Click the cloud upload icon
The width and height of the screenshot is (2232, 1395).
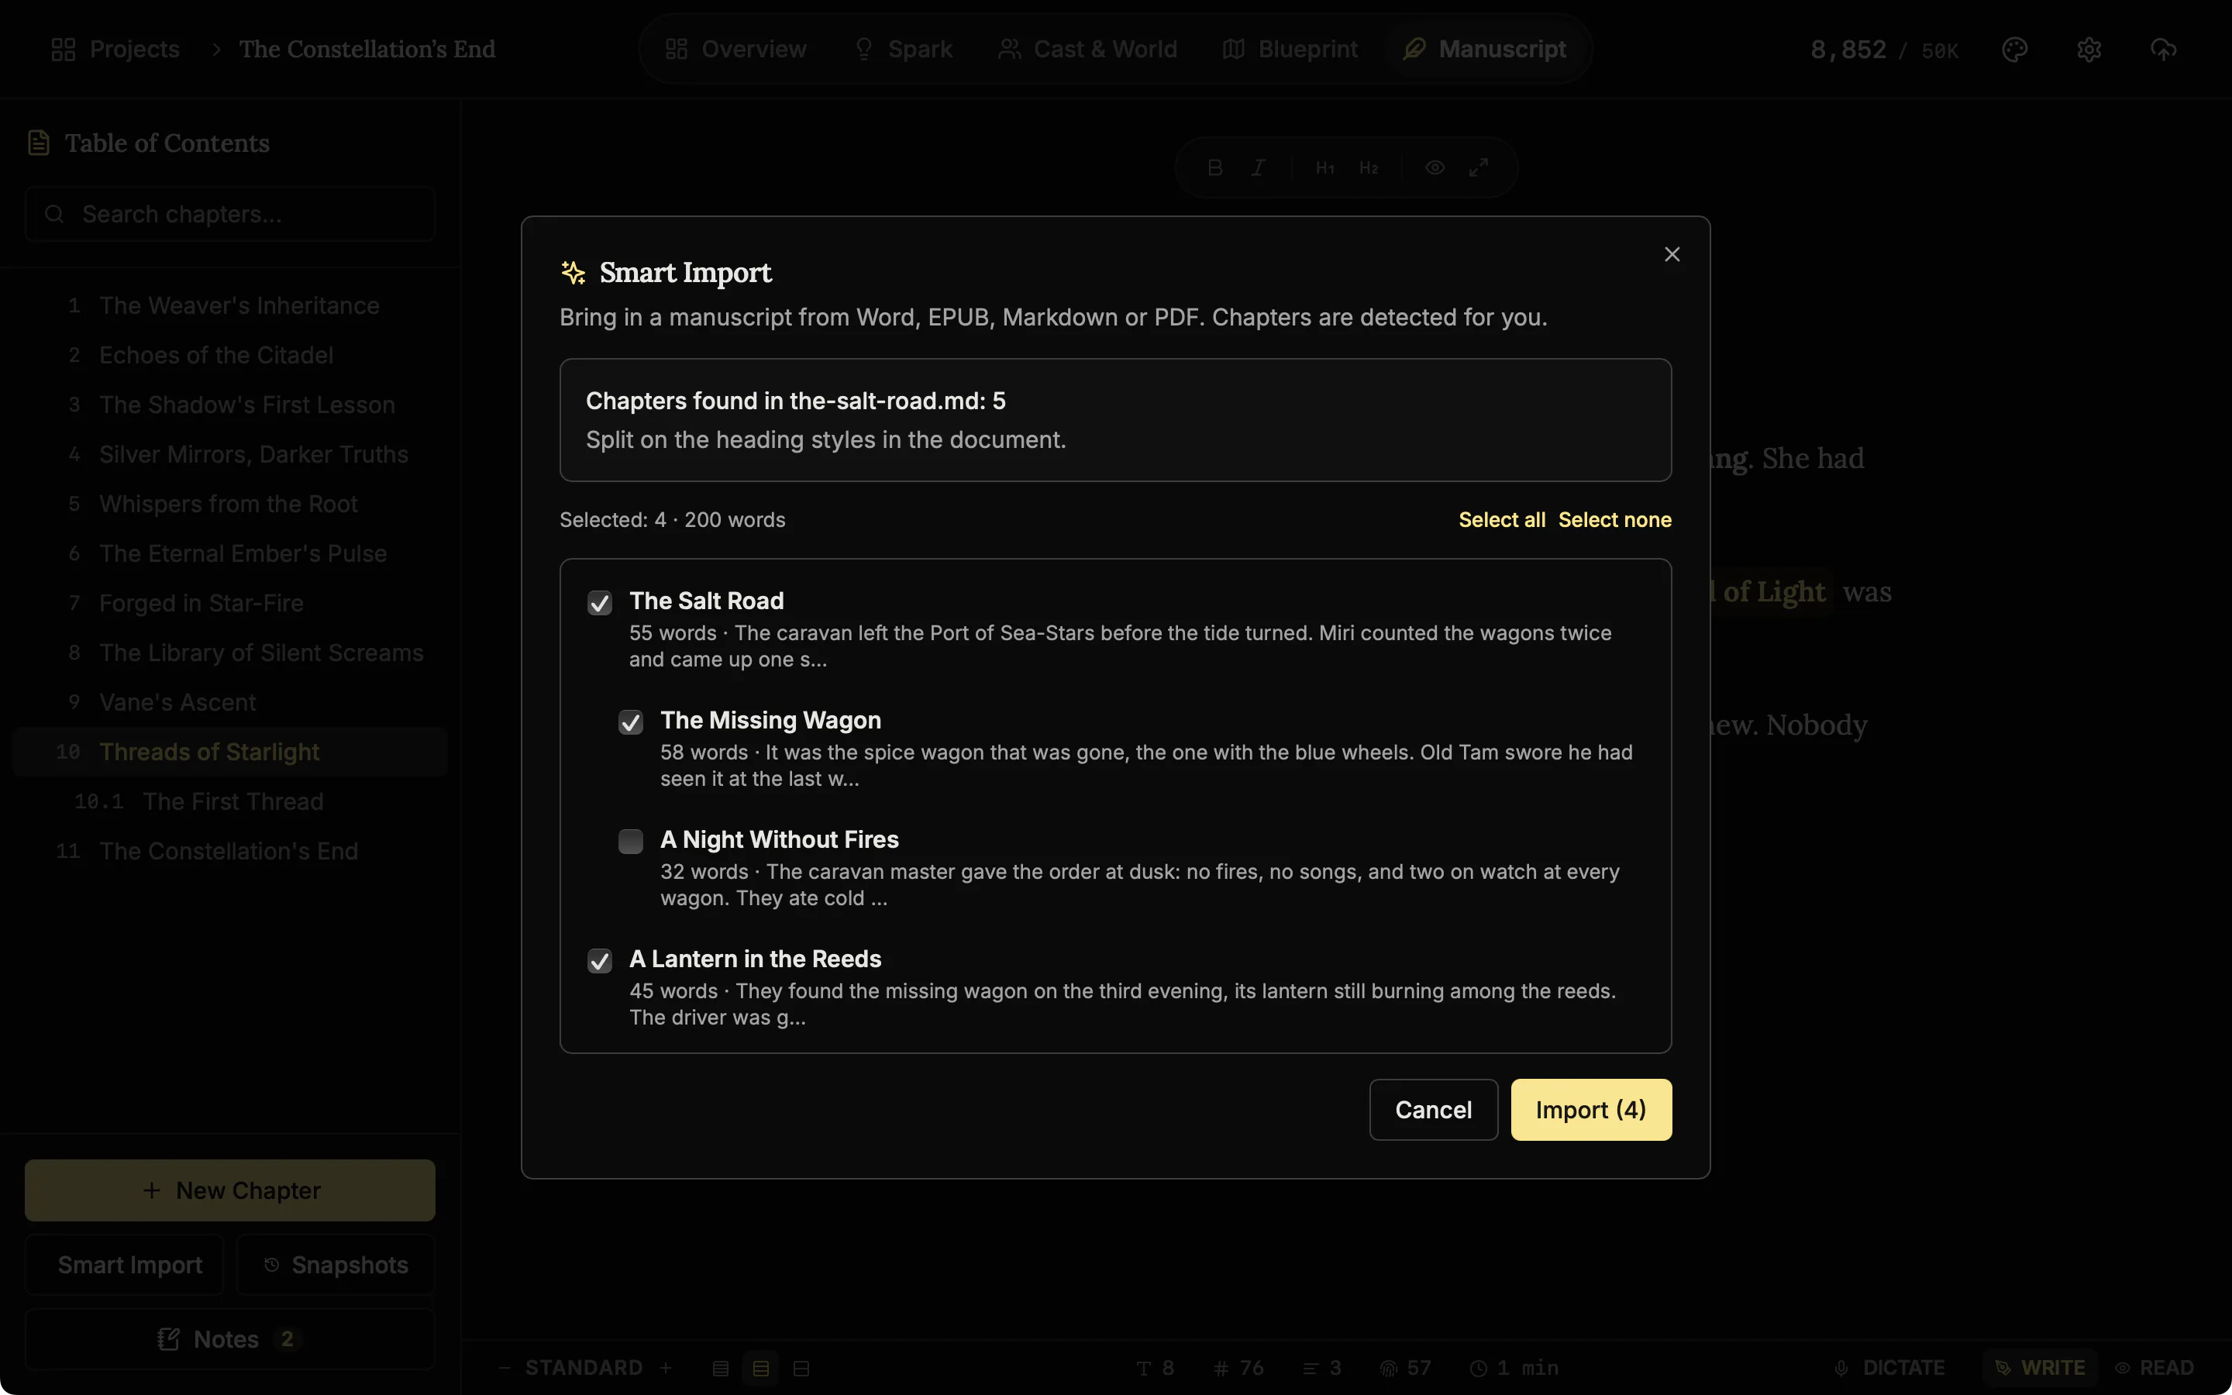pos(2163,49)
